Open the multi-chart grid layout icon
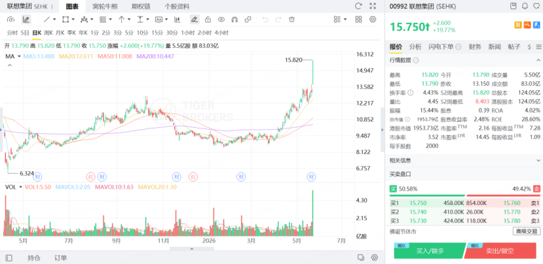 click(358, 20)
